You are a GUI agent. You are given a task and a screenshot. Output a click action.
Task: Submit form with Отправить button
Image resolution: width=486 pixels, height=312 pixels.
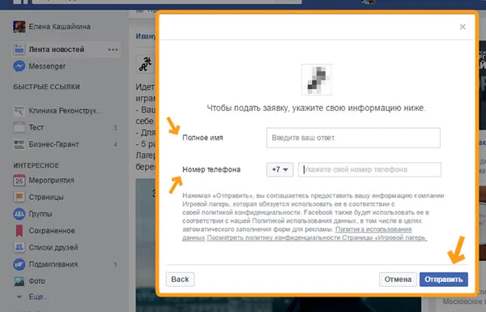click(444, 280)
